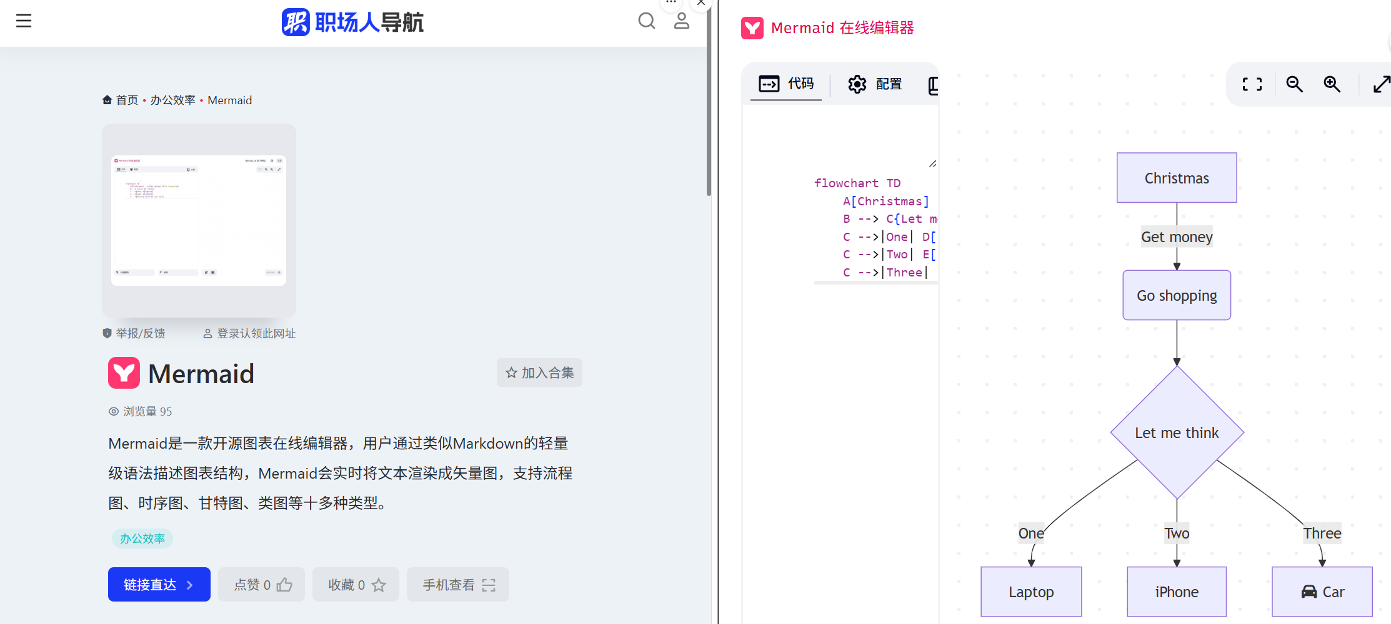This screenshot has height=624, width=1391.
Task: Click the fit-to-screen icon in diagram toolbar
Action: point(1252,84)
